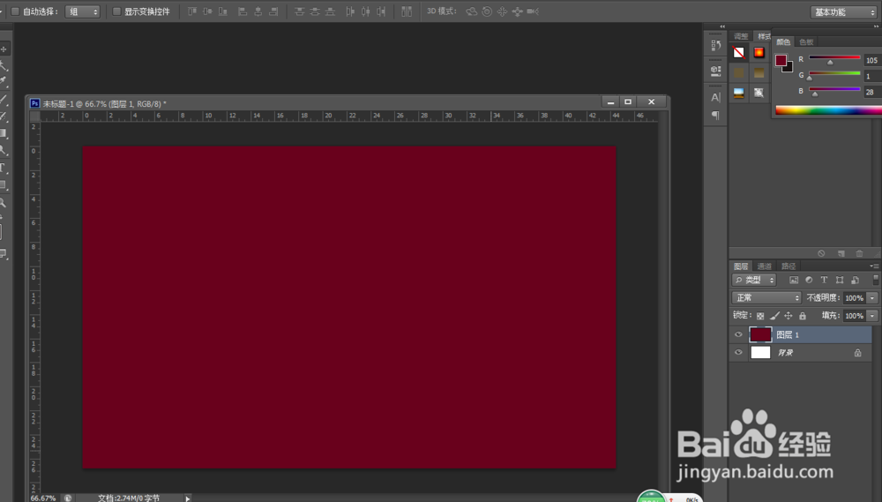Open the 类型 layer filter dropdown

tap(754, 280)
